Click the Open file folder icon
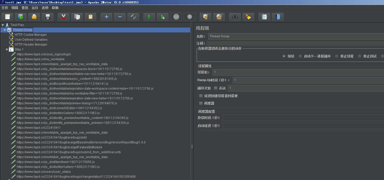Viewport: 384px width, 180px height. [x=34, y=17]
